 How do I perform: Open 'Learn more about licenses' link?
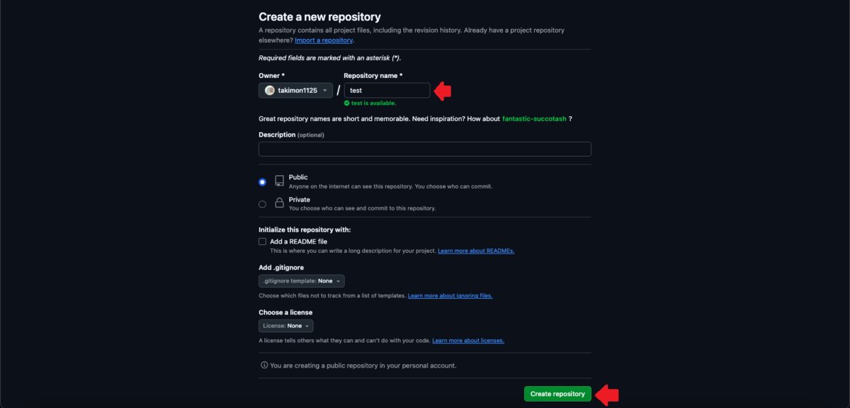[467, 340]
